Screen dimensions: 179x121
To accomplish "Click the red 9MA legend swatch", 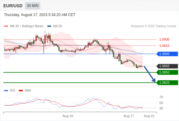I will 21,91.
